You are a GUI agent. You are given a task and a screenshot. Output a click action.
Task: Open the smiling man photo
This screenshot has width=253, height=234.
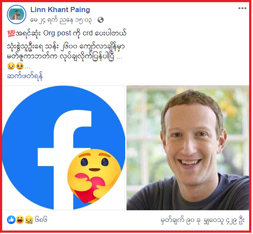click(x=188, y=148)
